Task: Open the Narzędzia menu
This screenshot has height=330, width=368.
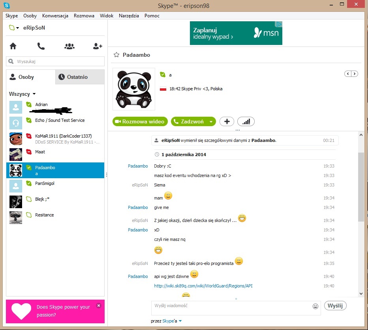Action: point(129,16)
